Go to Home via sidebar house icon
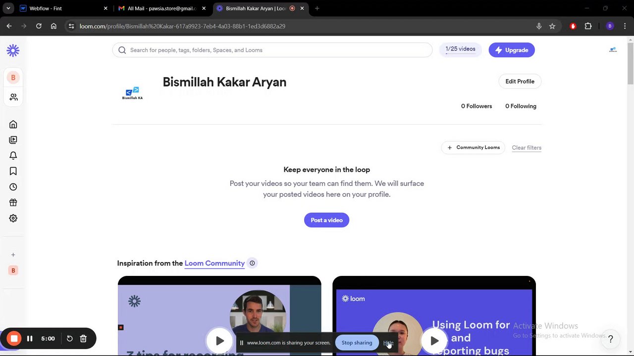634x356 pixels. tap(13, 124)
